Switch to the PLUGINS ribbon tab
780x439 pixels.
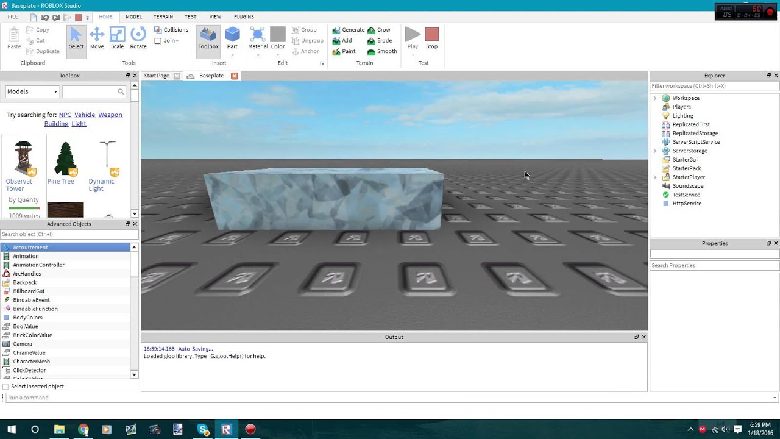(x=244, y=17)
